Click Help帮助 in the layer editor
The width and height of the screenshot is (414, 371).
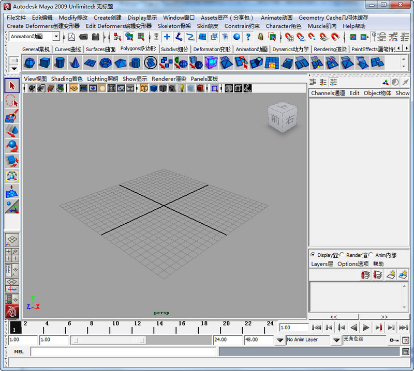click(379, 264)
